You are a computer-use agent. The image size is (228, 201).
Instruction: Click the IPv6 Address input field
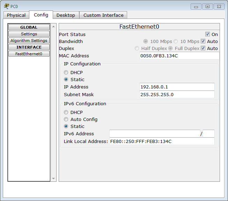point(155,134)
